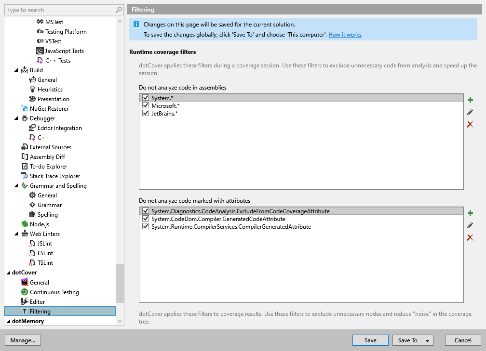Edit the selected assembly filter with pencil icon

click(470, 112)
